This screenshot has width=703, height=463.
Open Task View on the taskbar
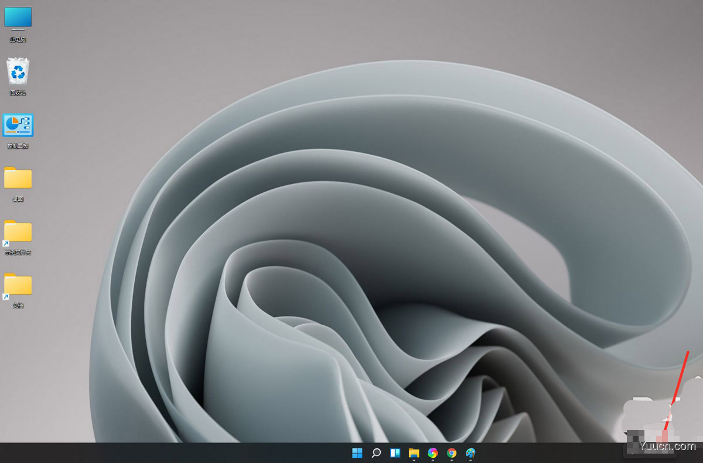395,453
